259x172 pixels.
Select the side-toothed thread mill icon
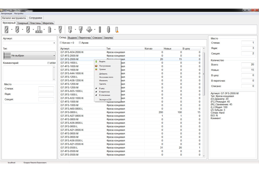[x=50, y=30]
